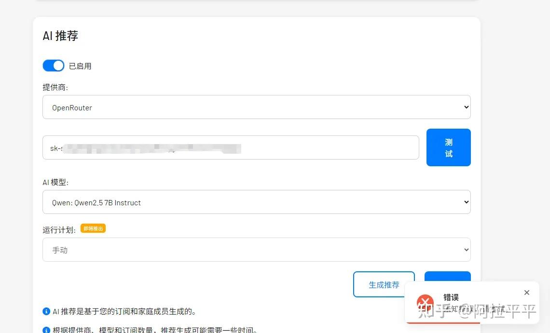
Task: Click the 已启用 label next to switch
Action: [80, 66]
